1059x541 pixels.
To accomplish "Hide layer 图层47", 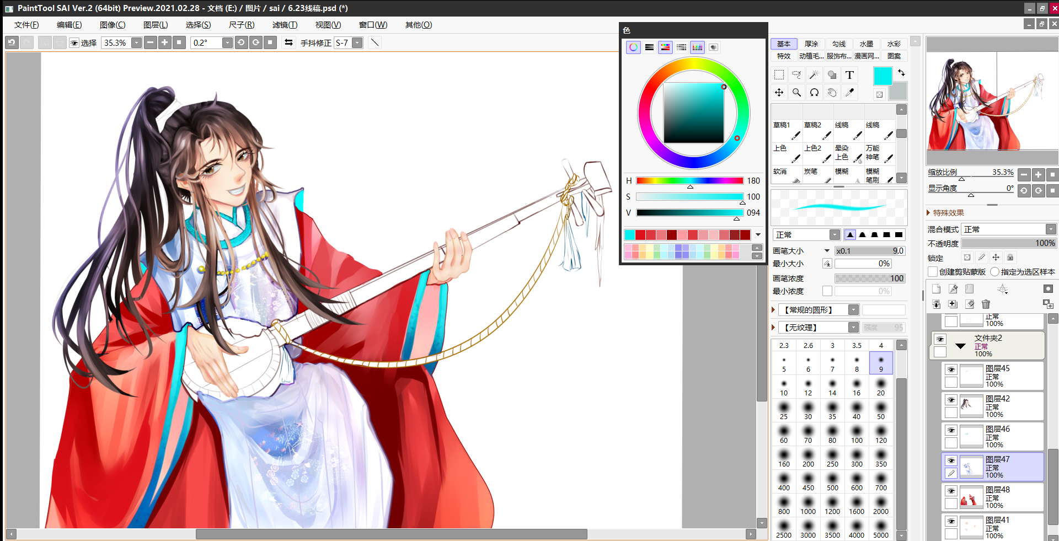I will point(951,460).
